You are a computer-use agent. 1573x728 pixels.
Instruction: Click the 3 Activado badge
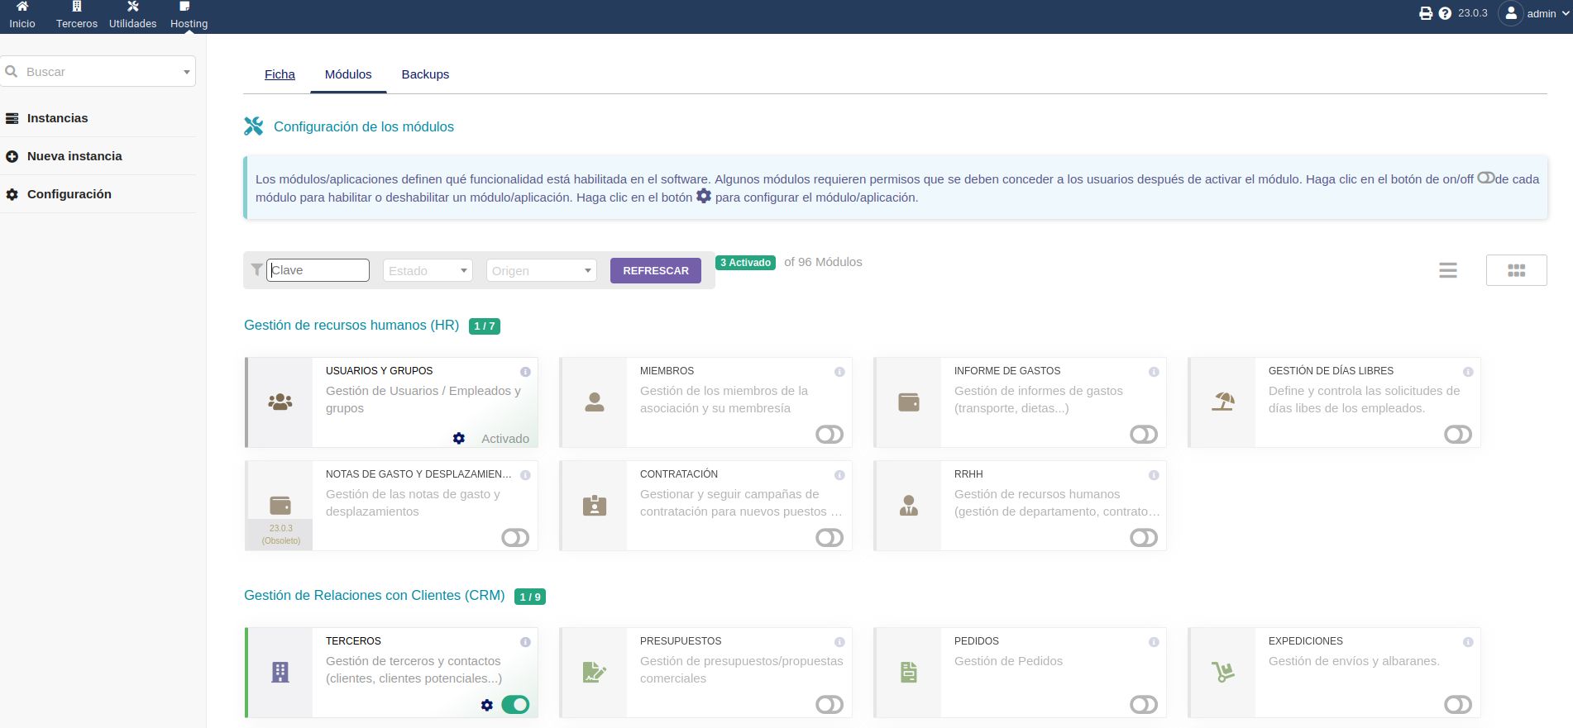745,263
